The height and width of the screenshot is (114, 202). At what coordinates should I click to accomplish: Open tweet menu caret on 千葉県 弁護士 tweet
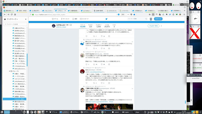(x=132, y=89)
